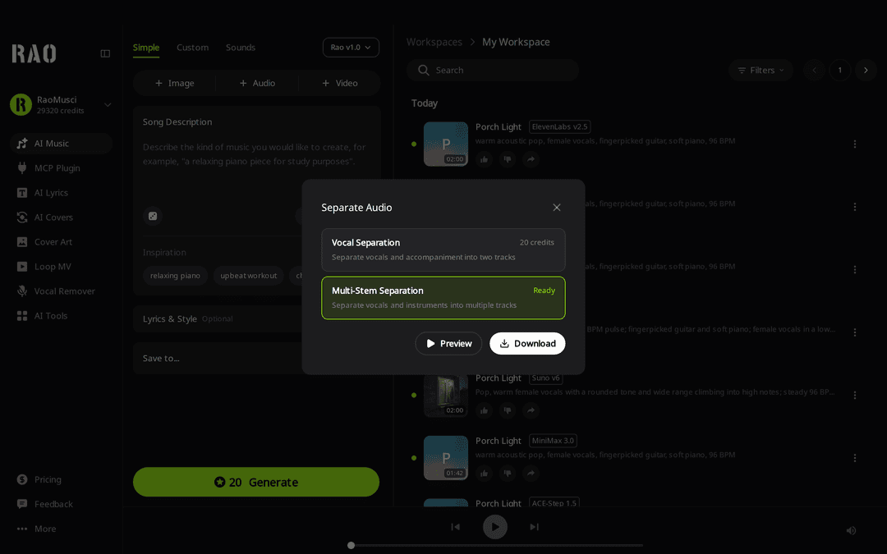Click the playback progress slider handle
Screen dimensions: 887x554
tap(352, 546)
